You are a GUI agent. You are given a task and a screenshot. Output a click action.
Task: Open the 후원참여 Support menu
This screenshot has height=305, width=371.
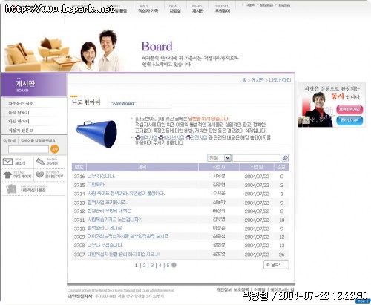pos(223,9)
